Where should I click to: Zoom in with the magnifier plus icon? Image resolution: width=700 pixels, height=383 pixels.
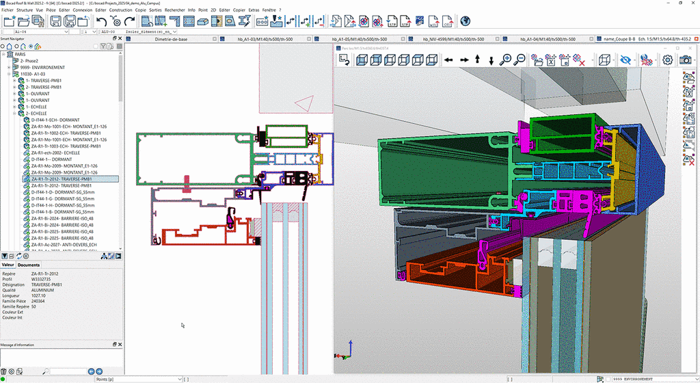507,60
